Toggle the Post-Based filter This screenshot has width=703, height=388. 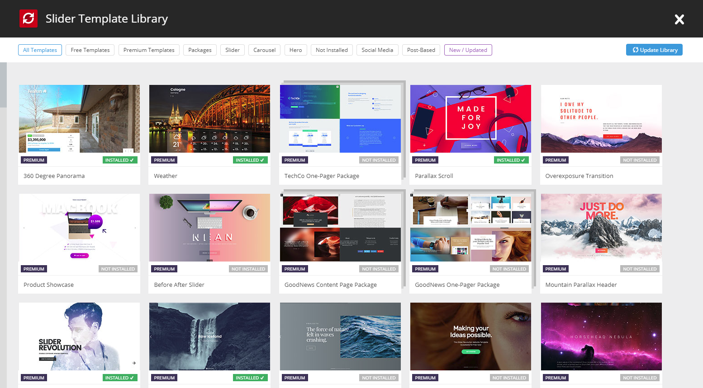[421, 50]
